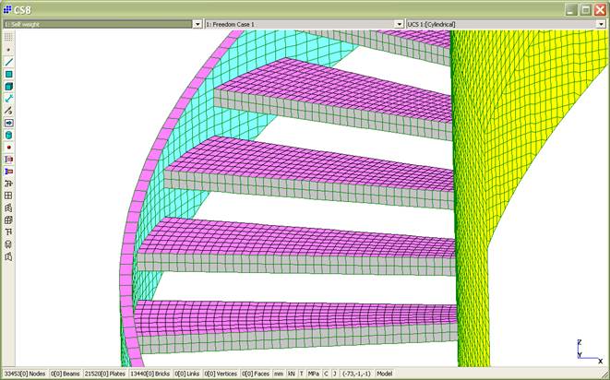Click the dotted grid icon atop toolbar
This screenshot has height=380, width=610.
point(8,37)
